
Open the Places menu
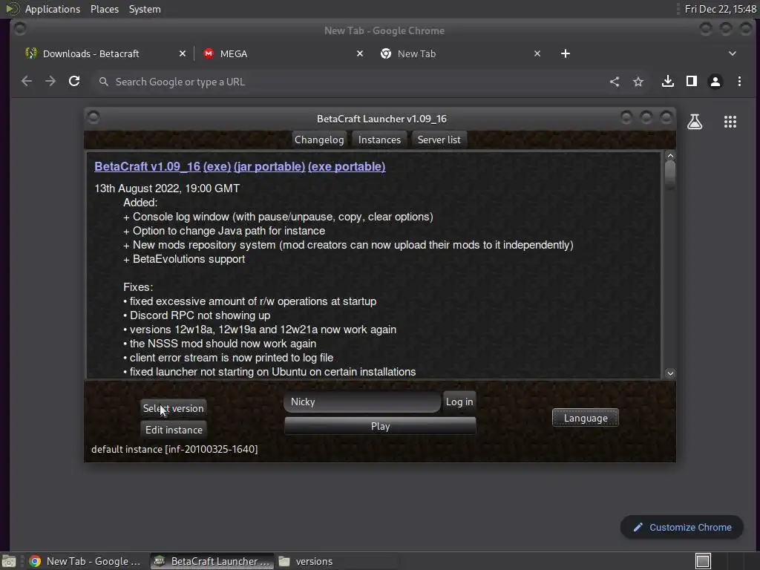point(105,9)
